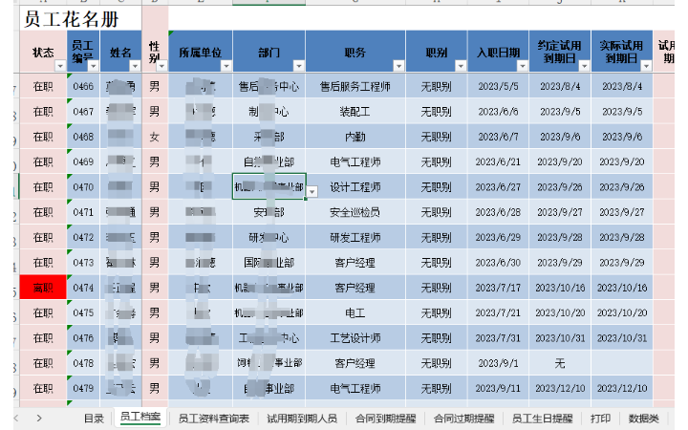Select the red 离职 status cell
This screenshot has height=430, width=688.
click(43, 288)
